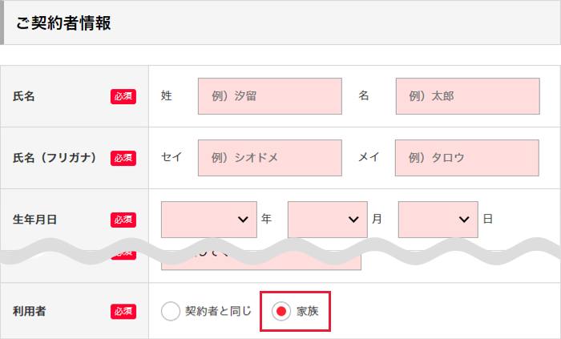Image resolution: width=561 pixels, height=339 pixels.
Task: Click the 姓 last name input field
Action: tap(270, 96)
